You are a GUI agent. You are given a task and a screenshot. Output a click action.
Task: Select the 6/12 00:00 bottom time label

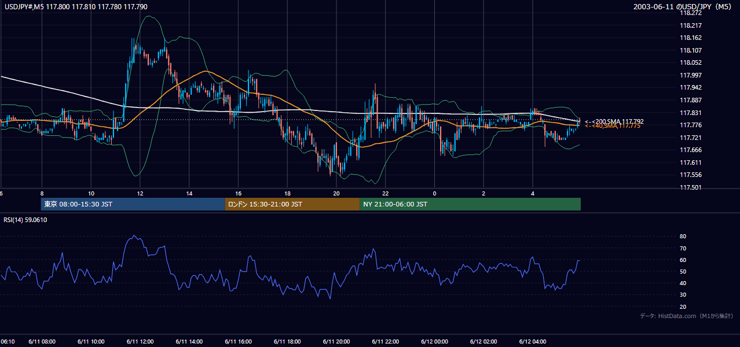pyautogui.click(x=435, y=342)
